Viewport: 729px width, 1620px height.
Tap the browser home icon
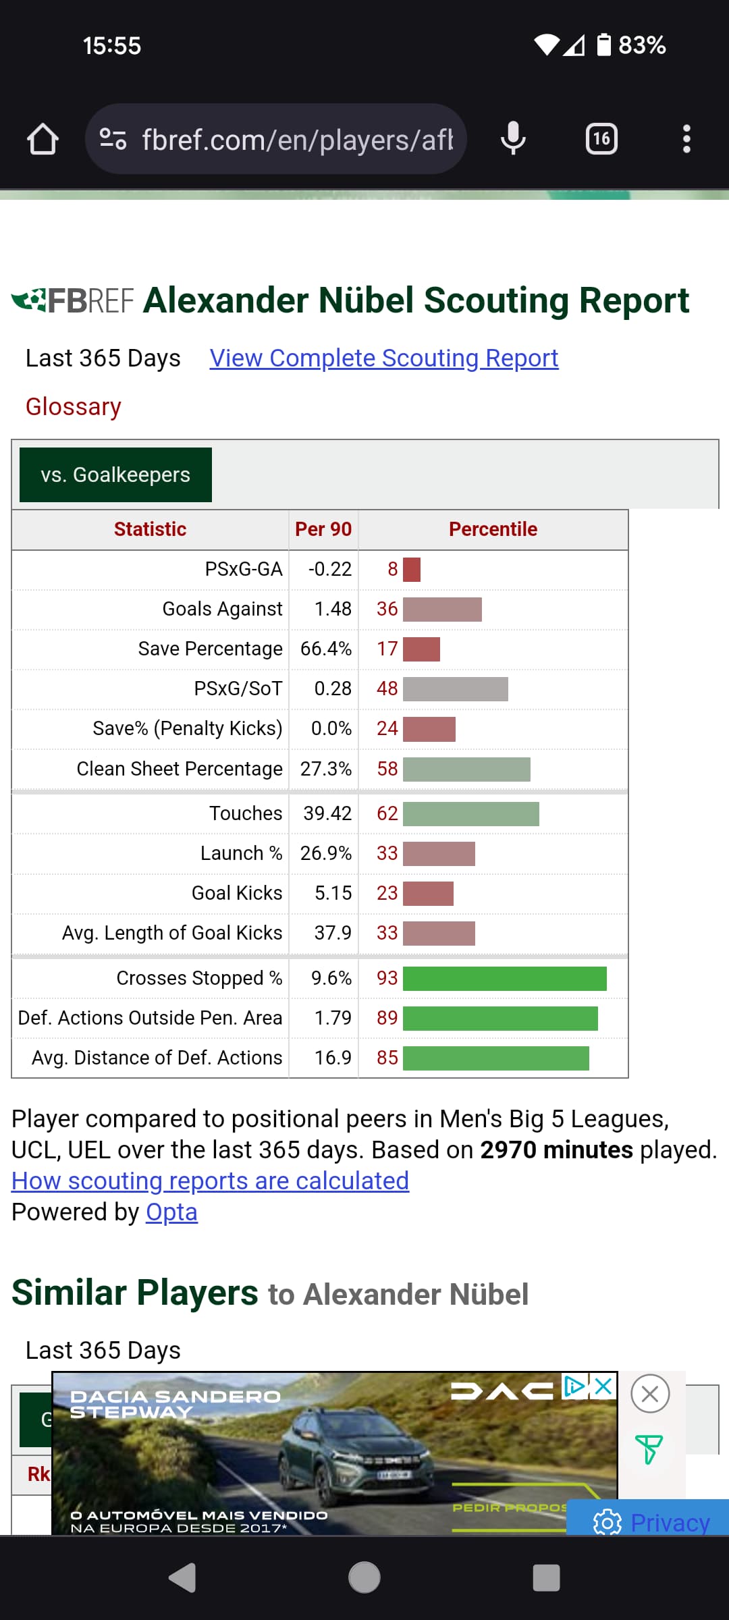click(x=43, y=139)
